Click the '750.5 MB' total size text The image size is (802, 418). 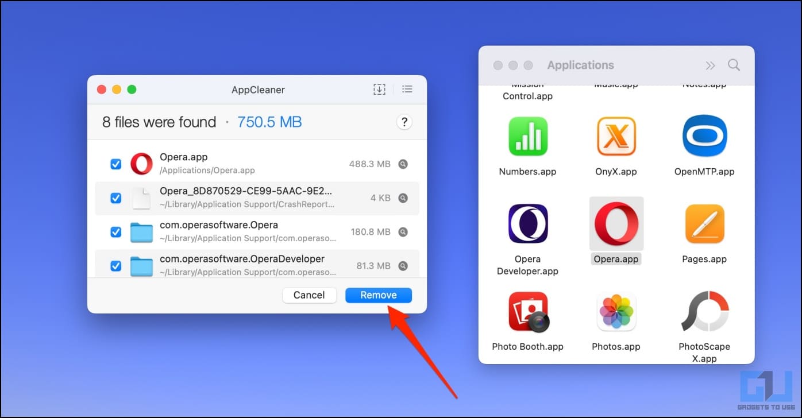click(269, 122)
